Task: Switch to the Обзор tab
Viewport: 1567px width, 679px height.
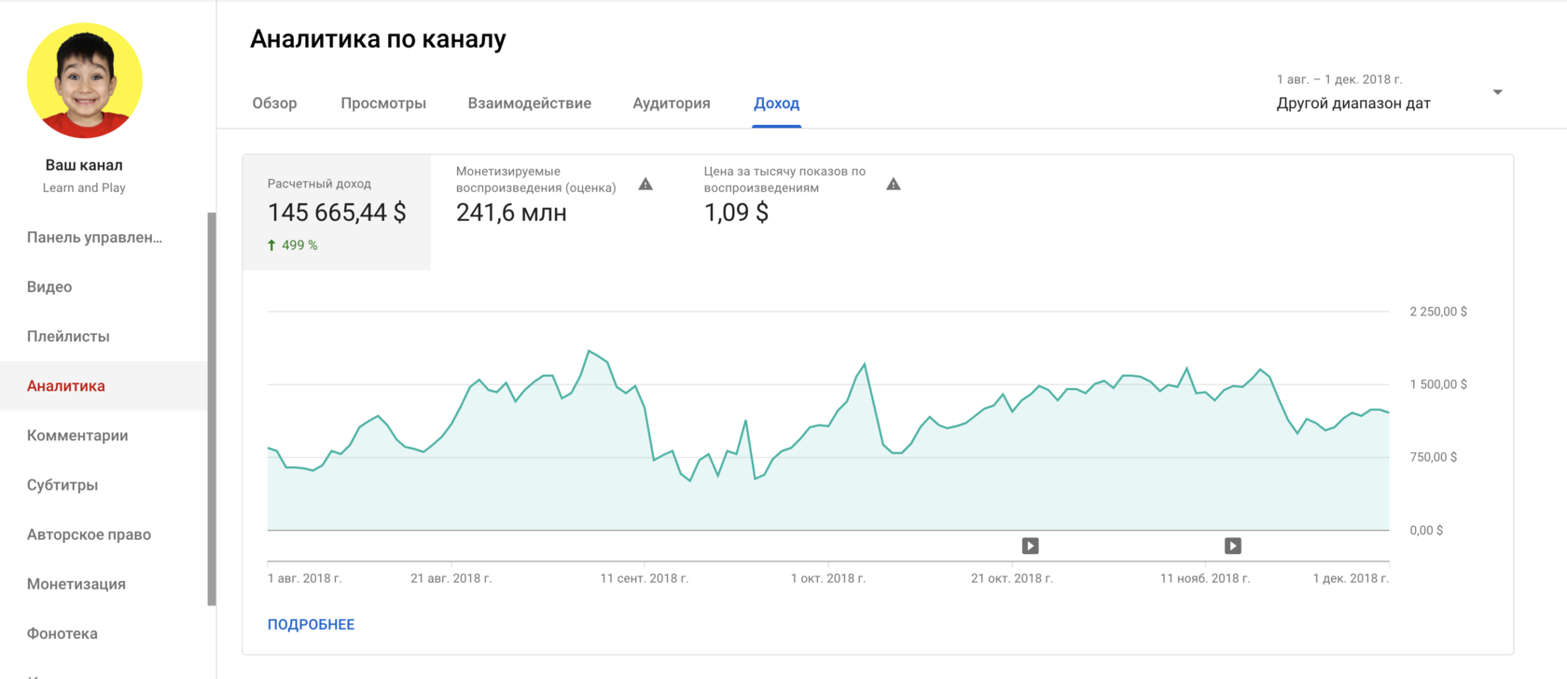Action: point(274,104)
